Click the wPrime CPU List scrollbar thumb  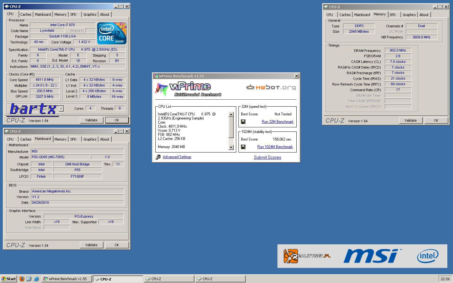(231, 128)
